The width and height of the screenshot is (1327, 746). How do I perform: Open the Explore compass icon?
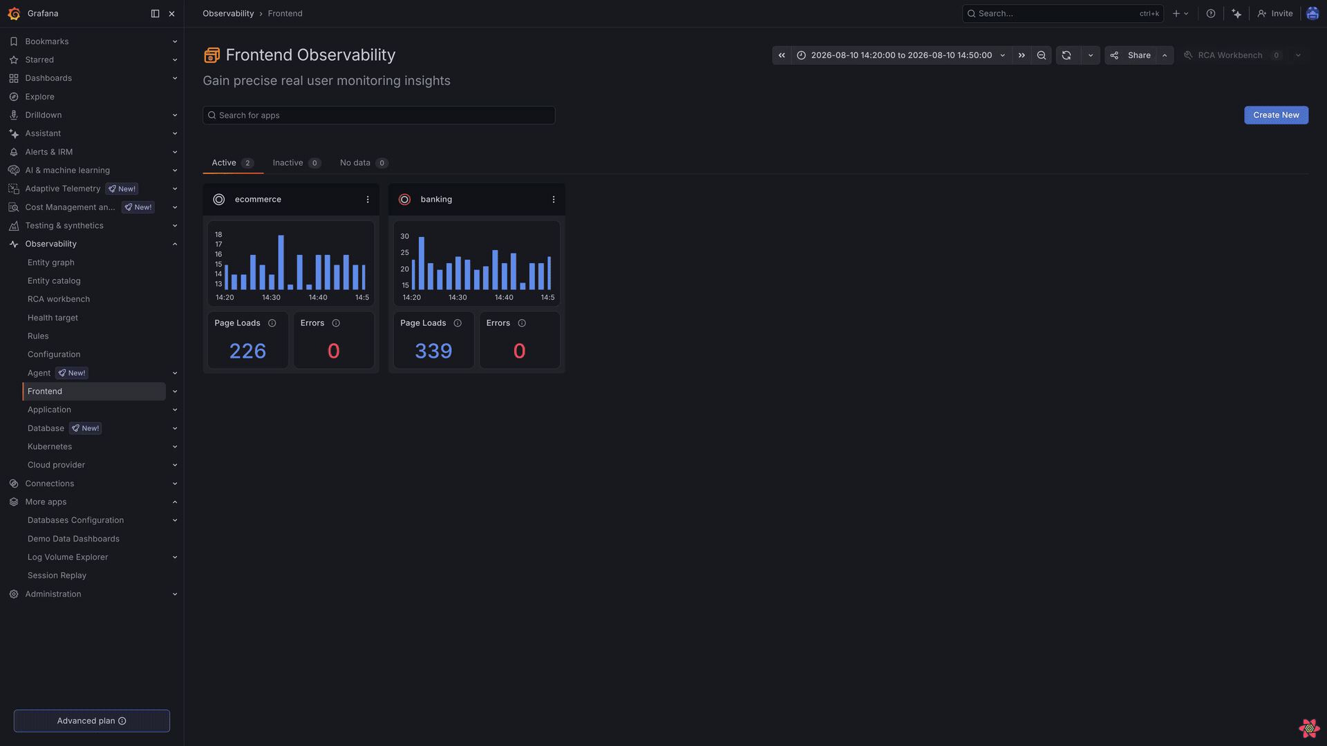pos(14,97)
